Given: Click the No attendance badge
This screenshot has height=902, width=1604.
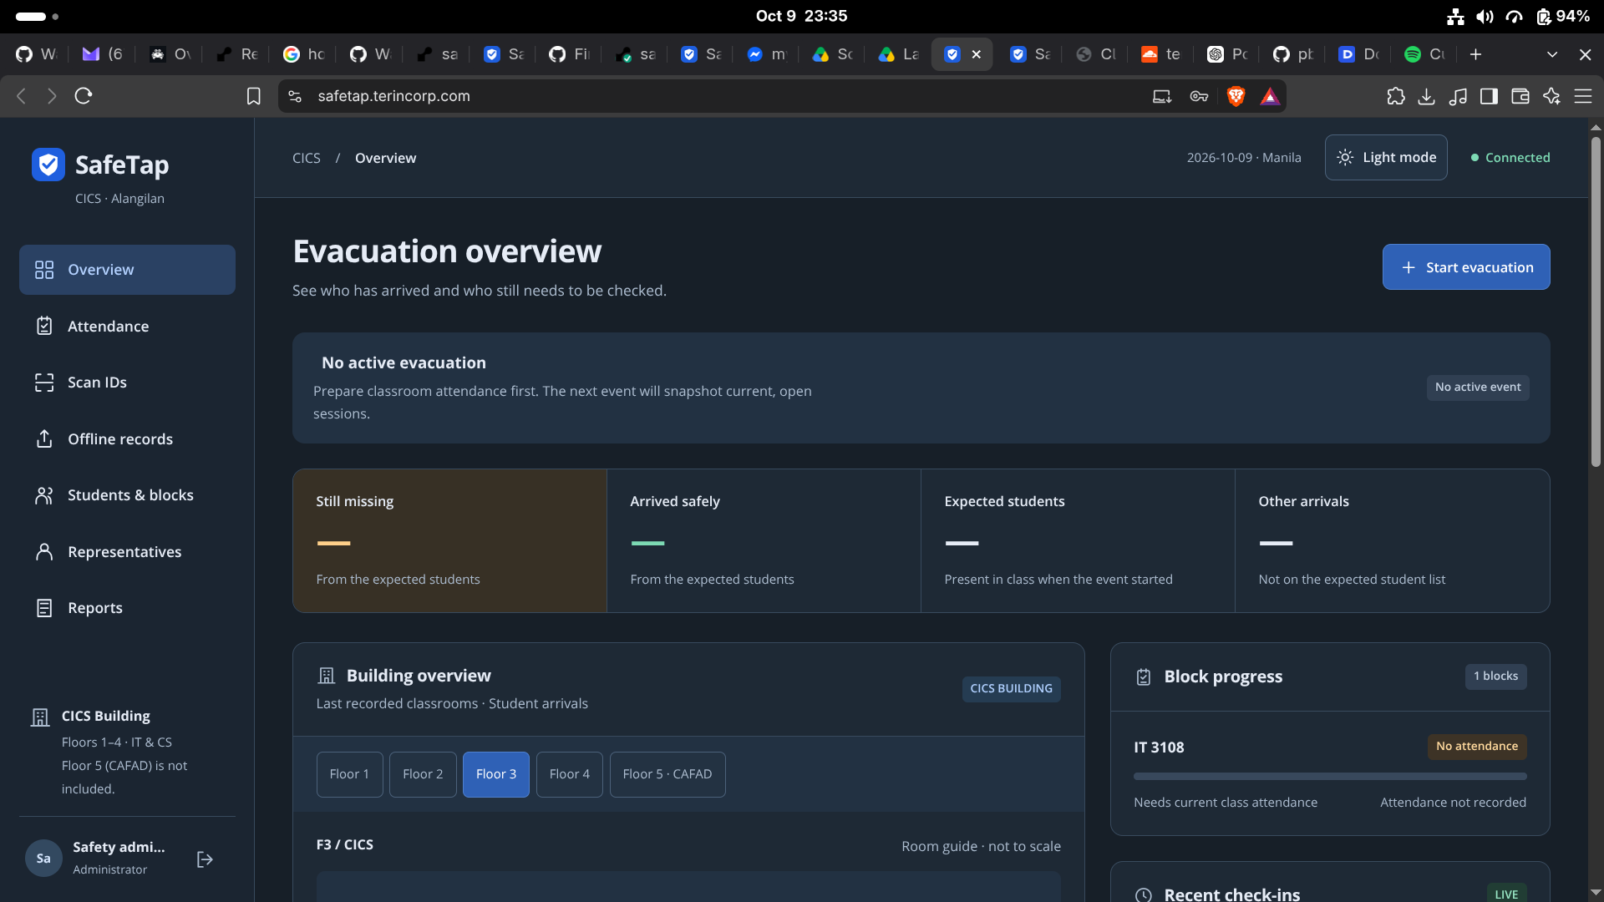Looking at the screenshot, I should coord(1477,746).
